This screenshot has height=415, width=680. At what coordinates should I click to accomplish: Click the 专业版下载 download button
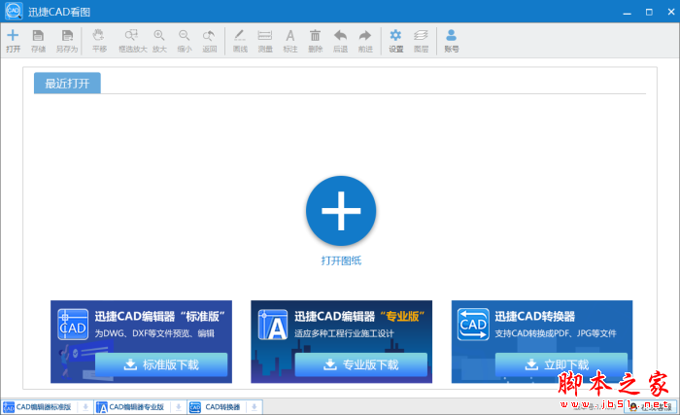(360, 365)
